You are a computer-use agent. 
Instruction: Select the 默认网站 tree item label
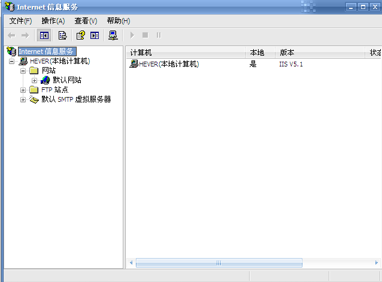(x=67, y=80)
